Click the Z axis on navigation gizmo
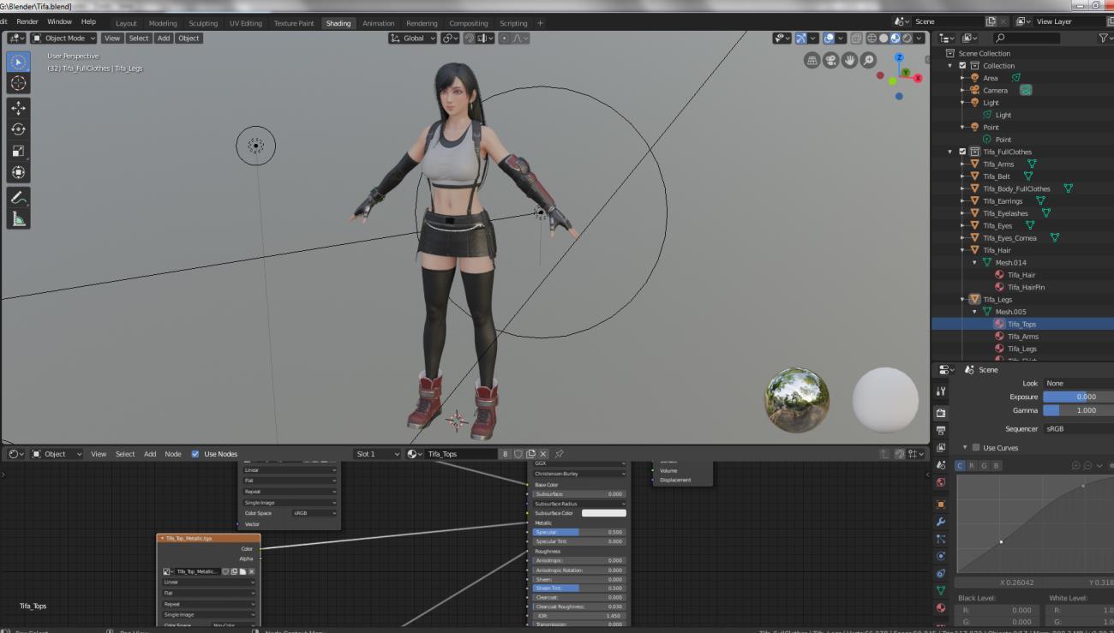This screenshot has width=1114, height=633. [x=899, y=57]
